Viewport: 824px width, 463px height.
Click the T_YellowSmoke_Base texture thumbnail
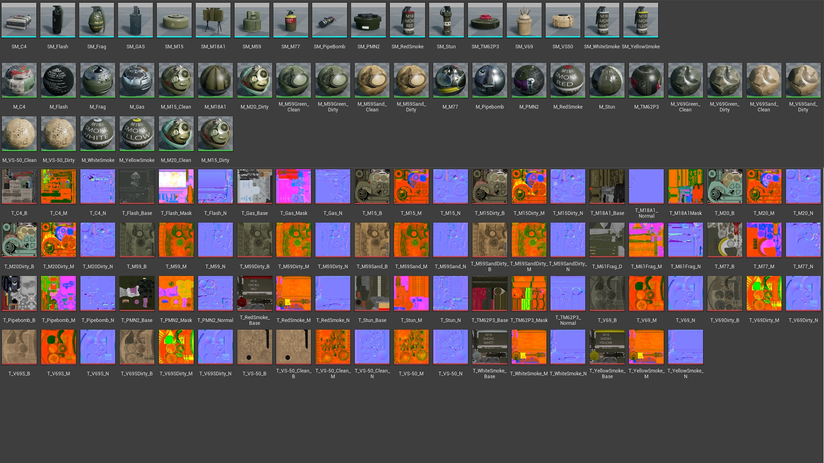[x=607, y=347]
